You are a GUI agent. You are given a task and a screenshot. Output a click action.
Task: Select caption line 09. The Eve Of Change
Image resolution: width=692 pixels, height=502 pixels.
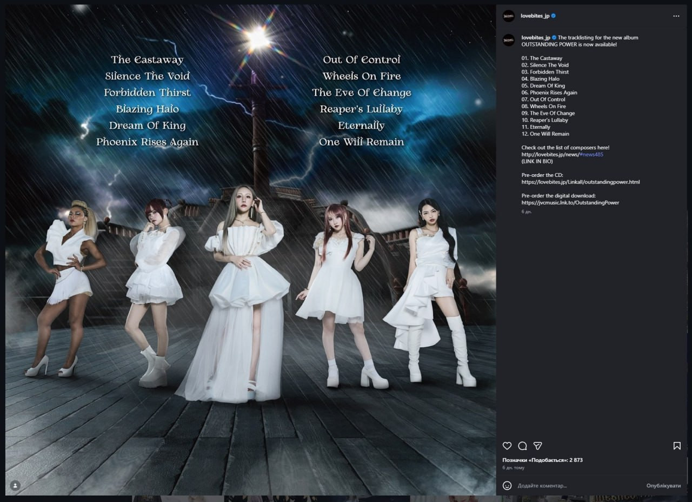[x=548, y=113]
